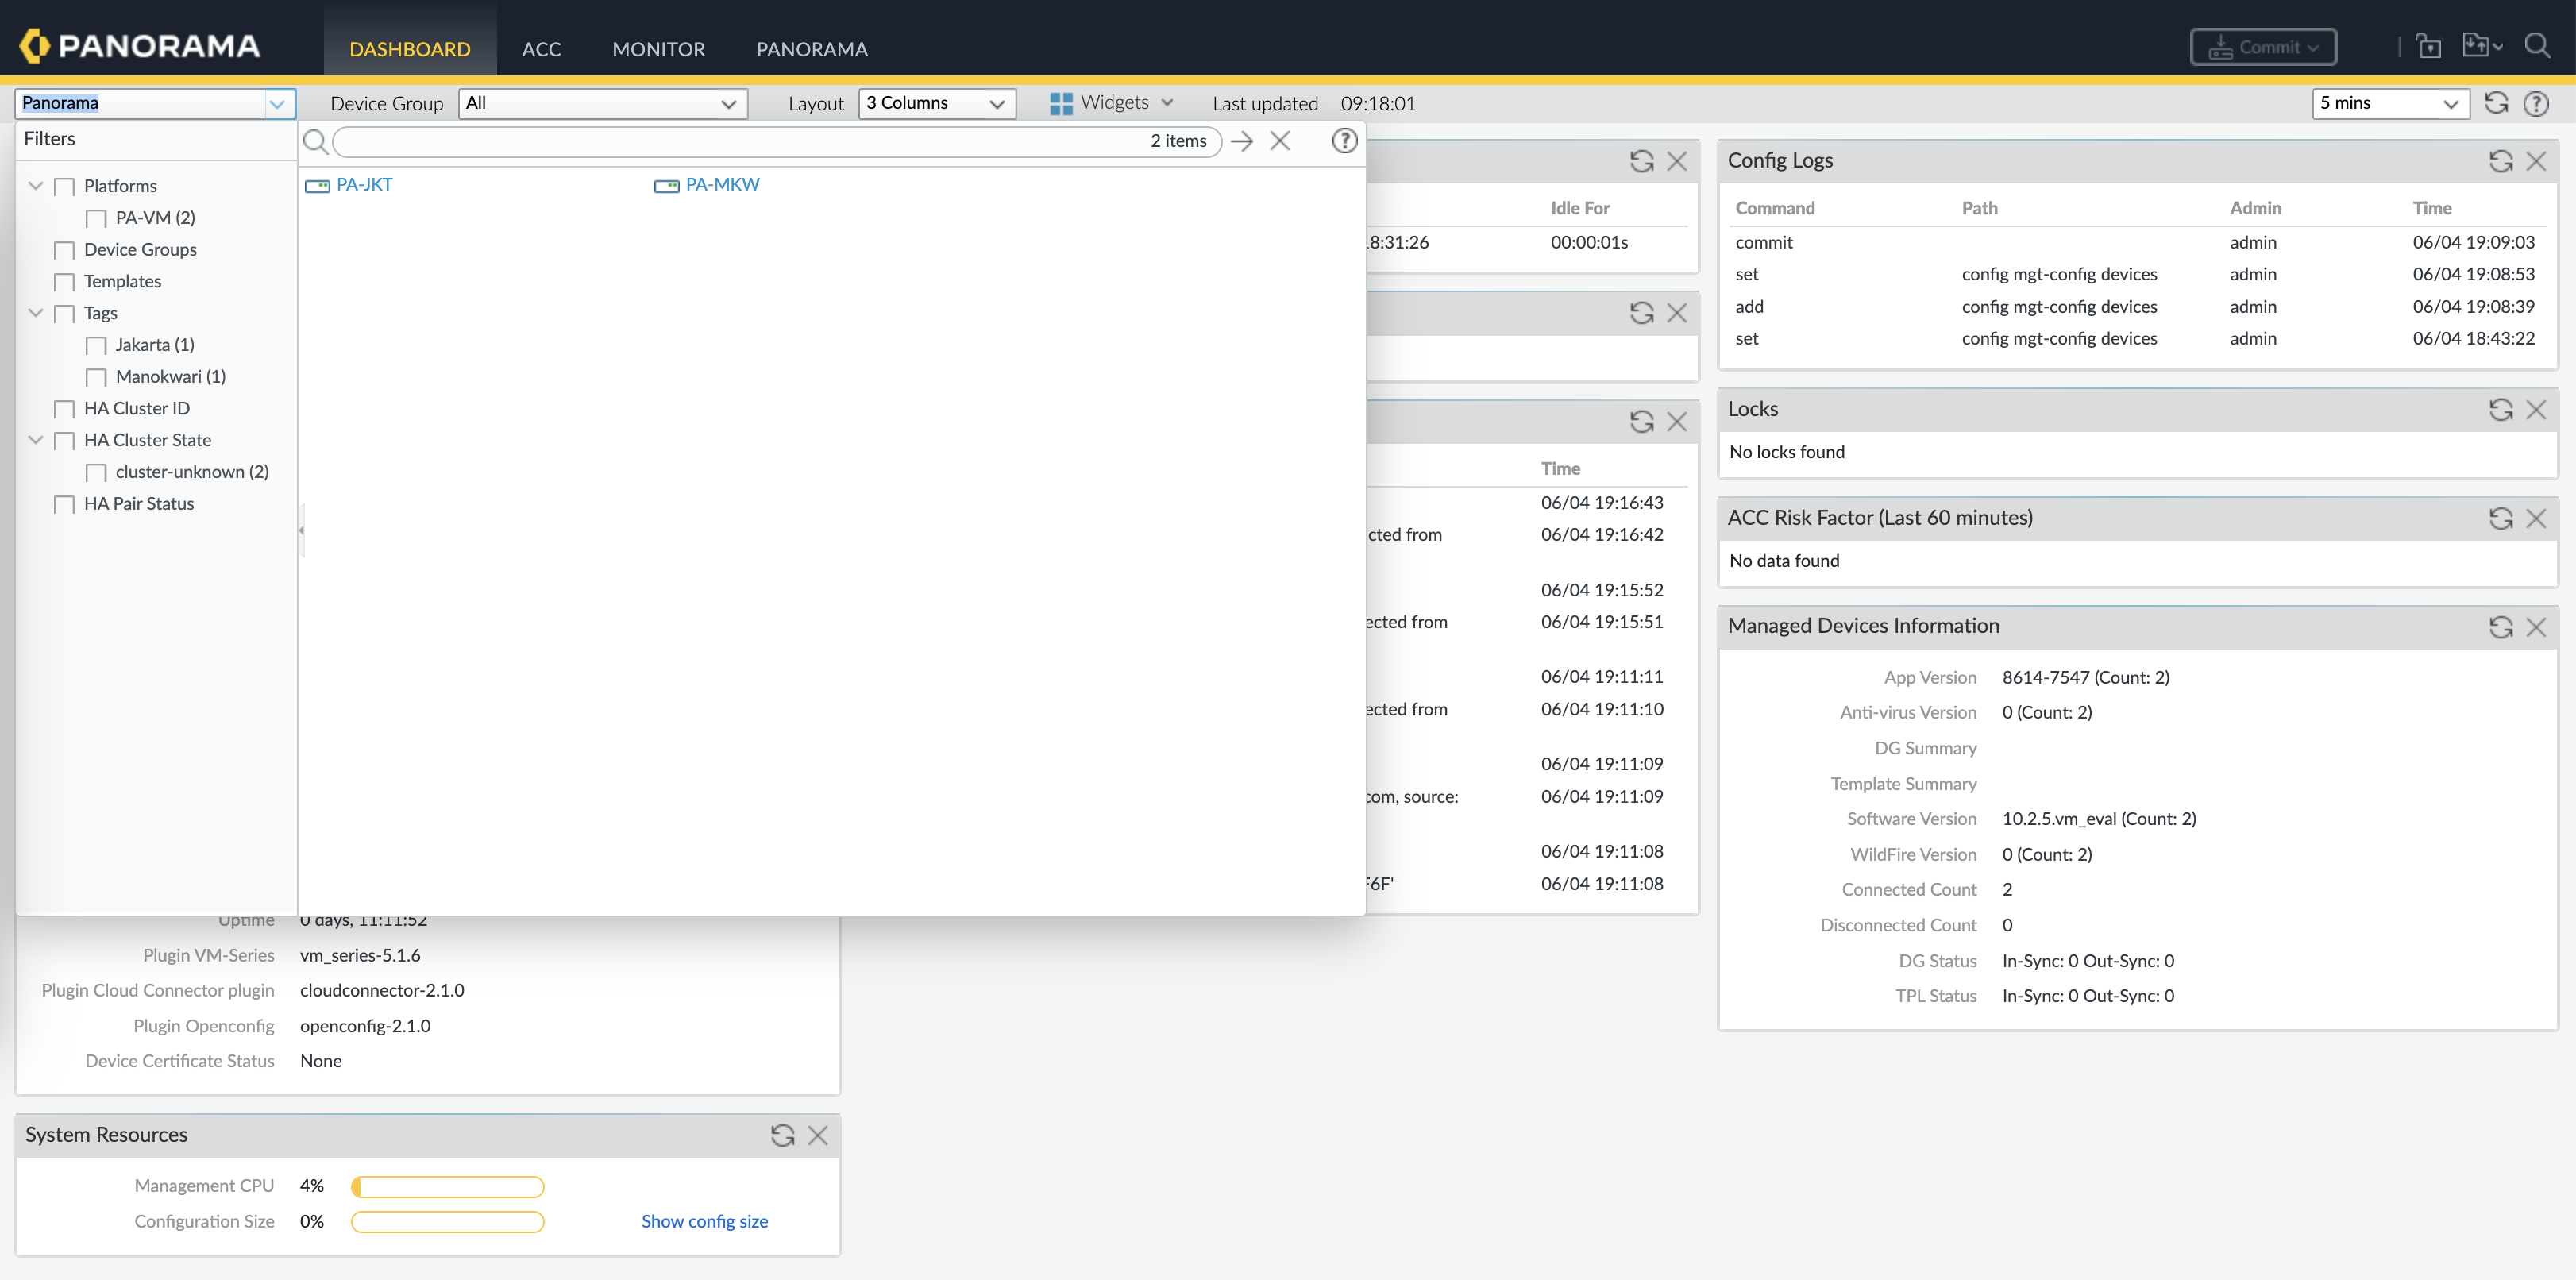Click the Show config size link
This screenshot has width=2576, height=1280.
pyautogui.click(x=704, y=1221)
